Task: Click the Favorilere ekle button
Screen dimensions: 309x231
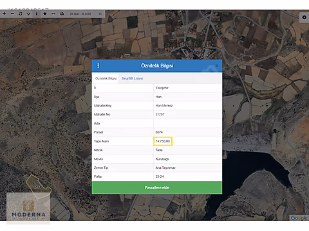Action: click(157, 187)
